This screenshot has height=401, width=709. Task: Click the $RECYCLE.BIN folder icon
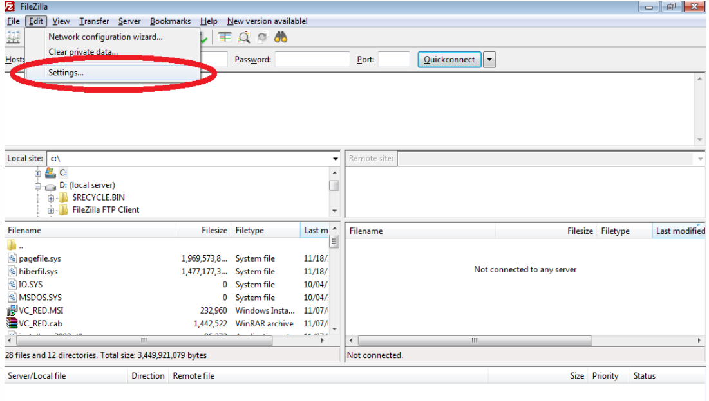point(63,197)
